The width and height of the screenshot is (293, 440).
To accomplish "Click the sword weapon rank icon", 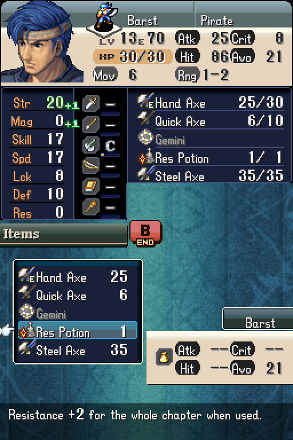I will coord(91,104).
